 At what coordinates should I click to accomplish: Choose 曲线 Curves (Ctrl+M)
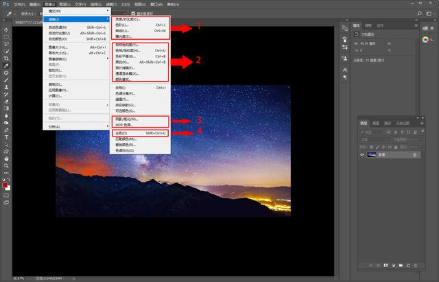coord(140,30)
